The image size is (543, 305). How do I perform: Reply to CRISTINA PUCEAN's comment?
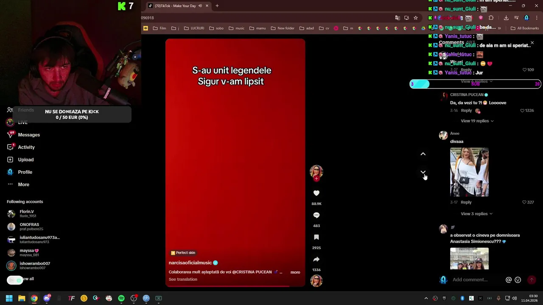click(x=466, y=111)
